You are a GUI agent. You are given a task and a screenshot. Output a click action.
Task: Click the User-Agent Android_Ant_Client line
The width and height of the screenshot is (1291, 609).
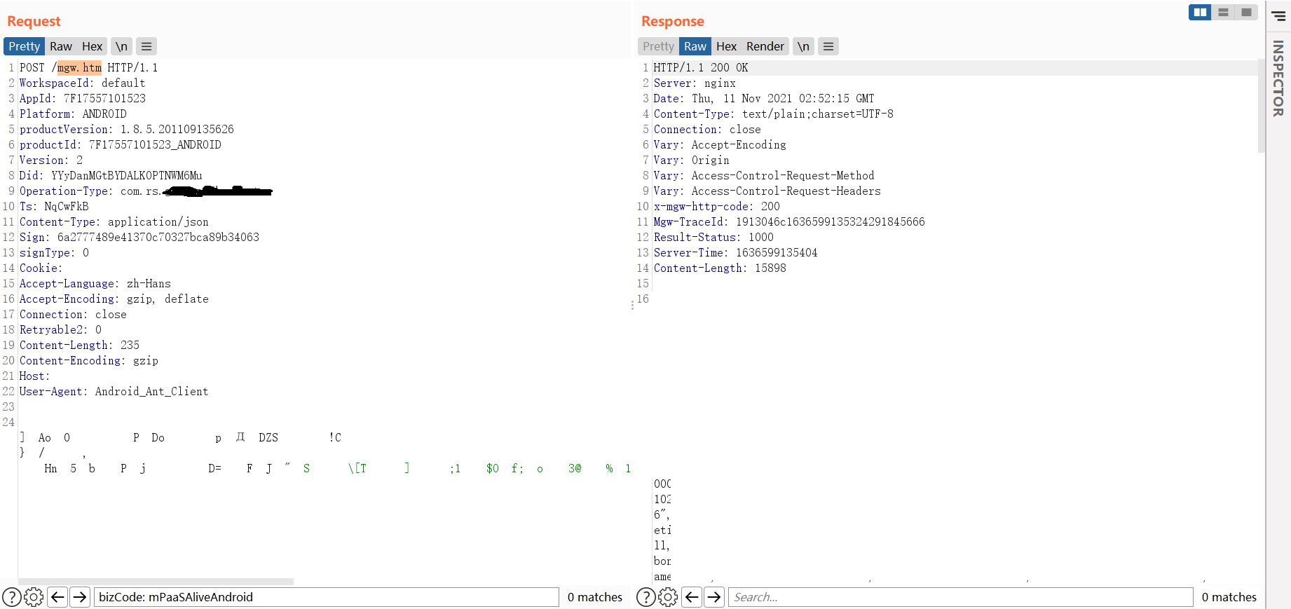click(x=114, y=391)
